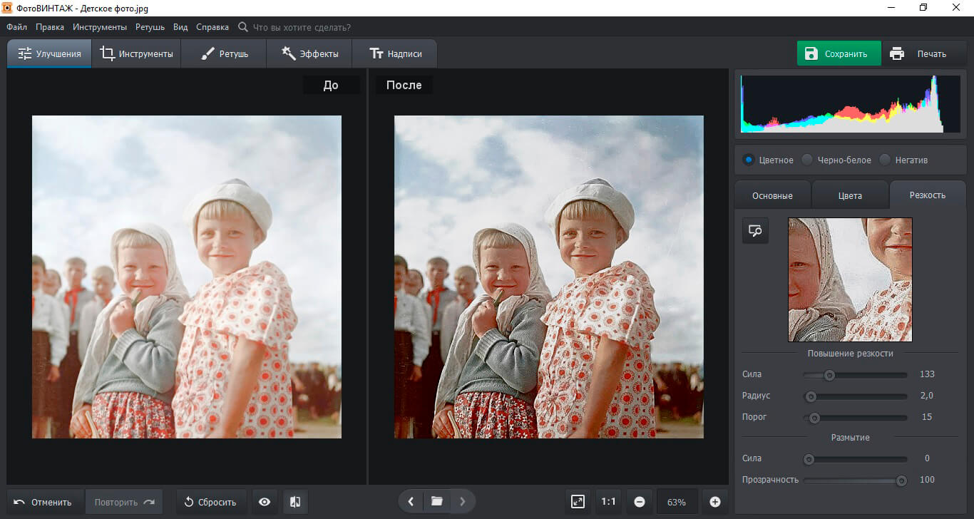Set zoom to 1:1 scale
974x519 pixels.
tap(608, 502)
